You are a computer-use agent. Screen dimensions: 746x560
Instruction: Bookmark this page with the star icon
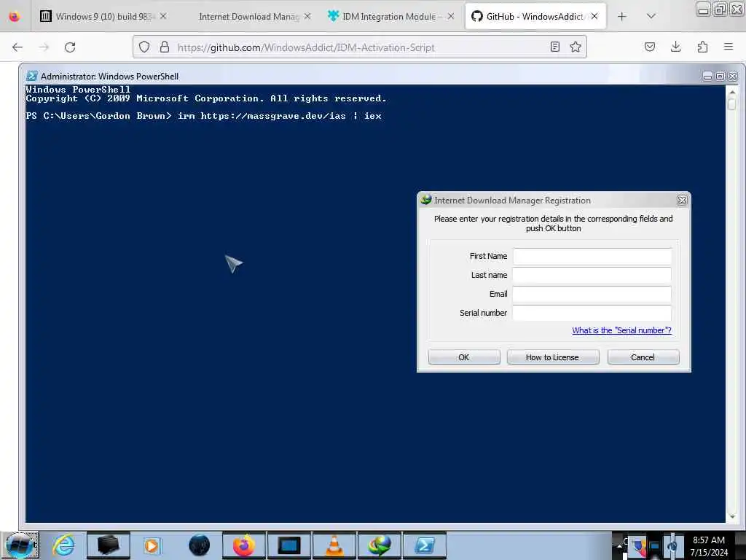click(x=576, y=47)
